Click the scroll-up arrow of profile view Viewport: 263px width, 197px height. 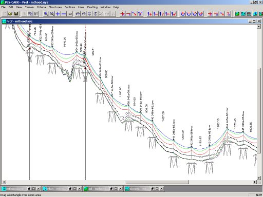point(259,26)
